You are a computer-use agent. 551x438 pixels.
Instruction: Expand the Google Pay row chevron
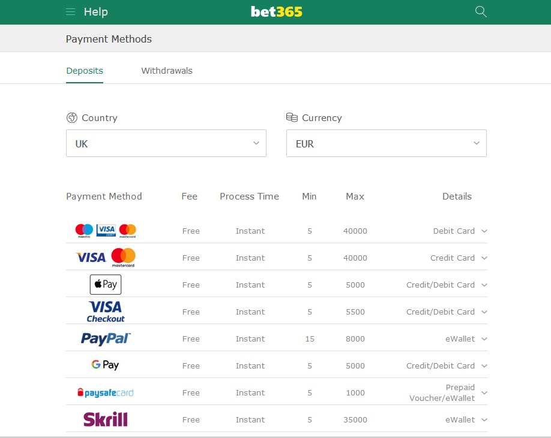(484, 366)
